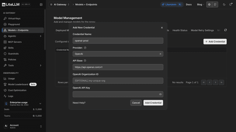This screenshot has height=132, width=236.
Task: Close the Add New Credential dialog
Action: click(x=162, y=28)
